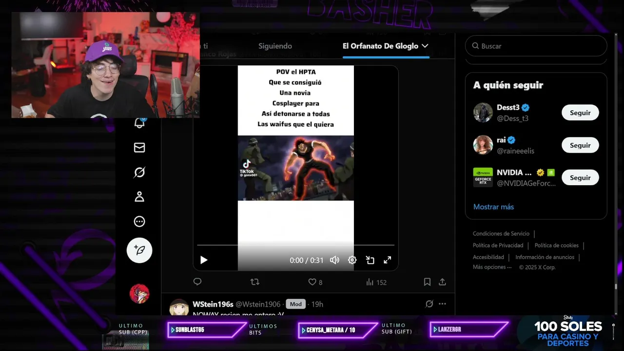Viewport: 624px width, 351px height.
Task: Click the CENYSA_METARA / 10 bits banner
Action: (x=337, y=330)
